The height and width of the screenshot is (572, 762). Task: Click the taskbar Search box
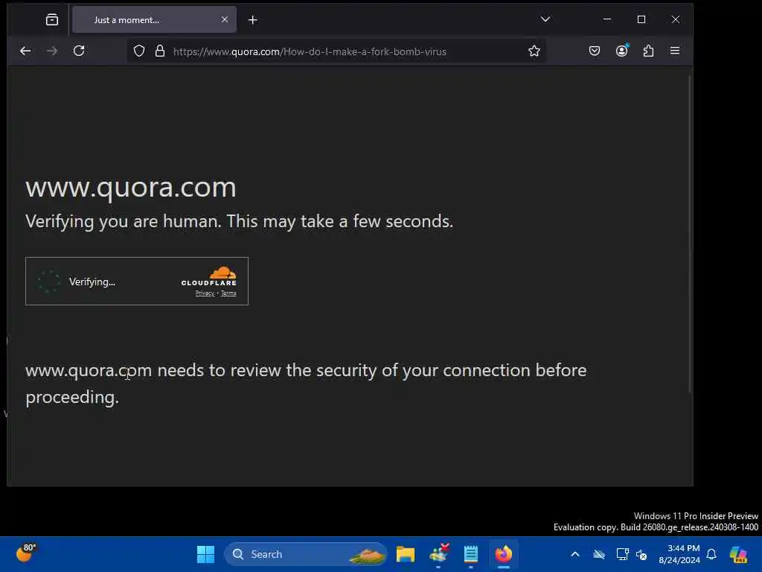306,554
